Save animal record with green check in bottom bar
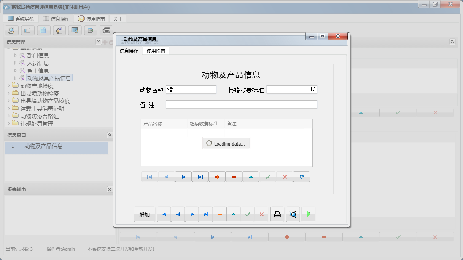Image resolution: width=463 pixels, height=260 pixels. click(x=248, y=215)
